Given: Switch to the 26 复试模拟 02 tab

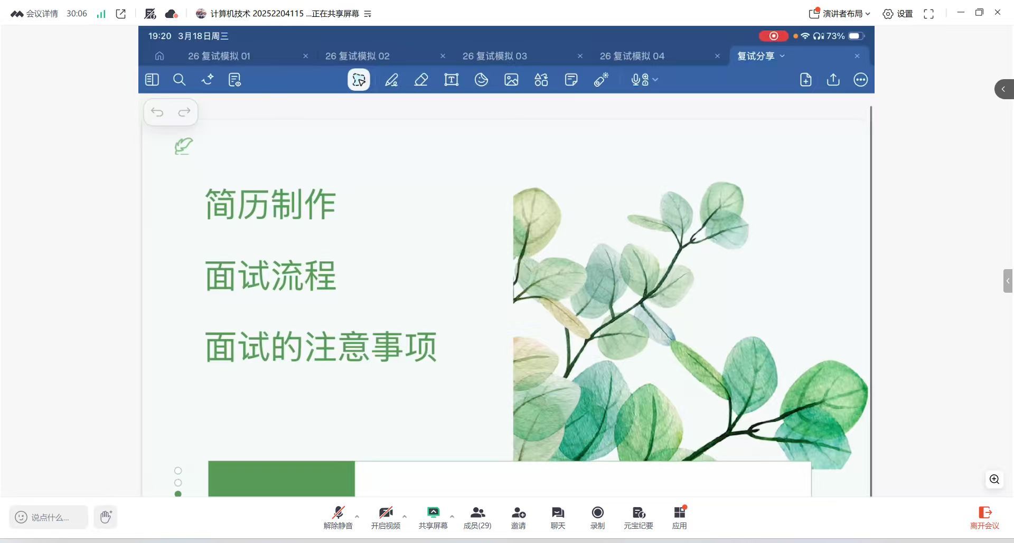Looking at the screenshot, I should (357, 56).
